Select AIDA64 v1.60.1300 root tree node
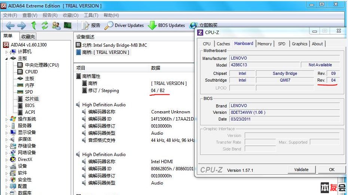This screenshot has width=348, height=195. click(x=29, y=45)
